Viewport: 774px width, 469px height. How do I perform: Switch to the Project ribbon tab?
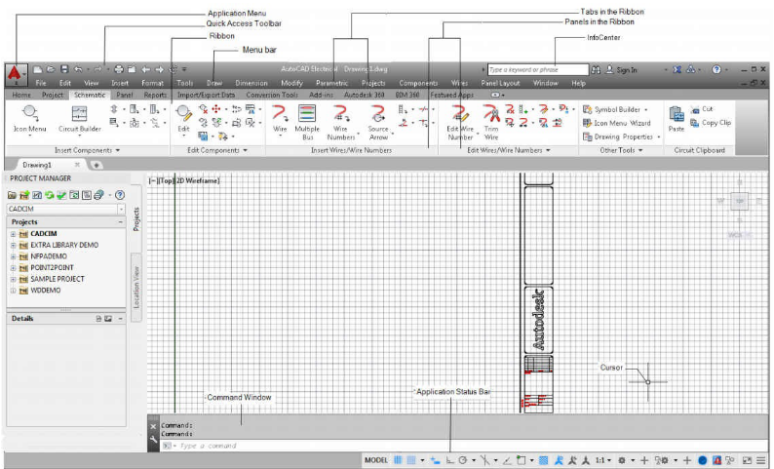pyautogui.click(x=53, y=95)
